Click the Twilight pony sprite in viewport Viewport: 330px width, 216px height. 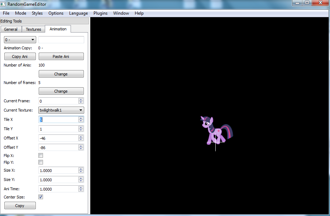pos(216,130)
